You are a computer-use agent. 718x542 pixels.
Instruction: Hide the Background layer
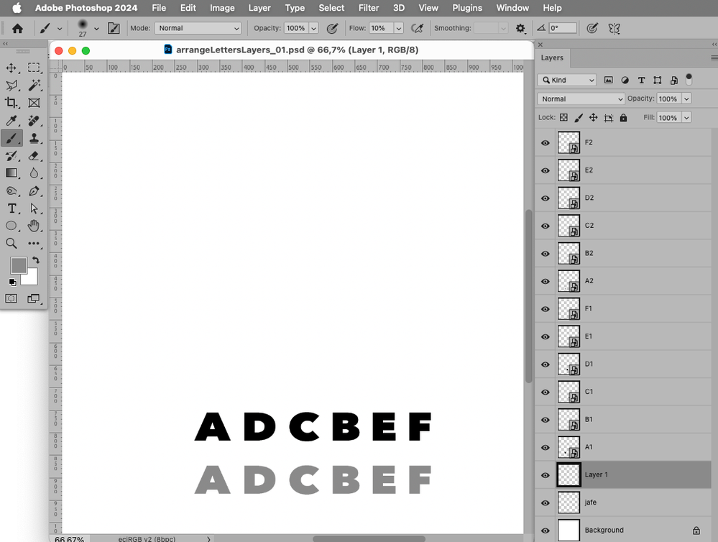pyautogui.click(x=546, y=530)
